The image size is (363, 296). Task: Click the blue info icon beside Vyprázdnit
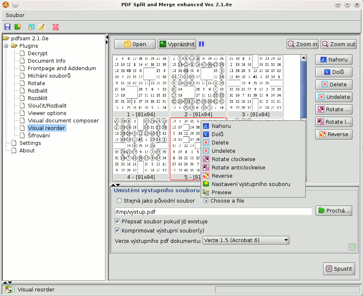coord(201,44)
